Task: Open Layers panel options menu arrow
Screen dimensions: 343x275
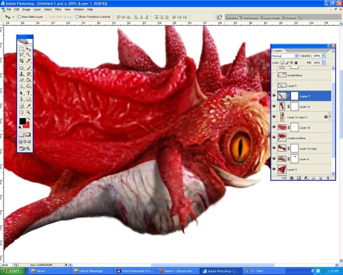Action: click(333, 51)
